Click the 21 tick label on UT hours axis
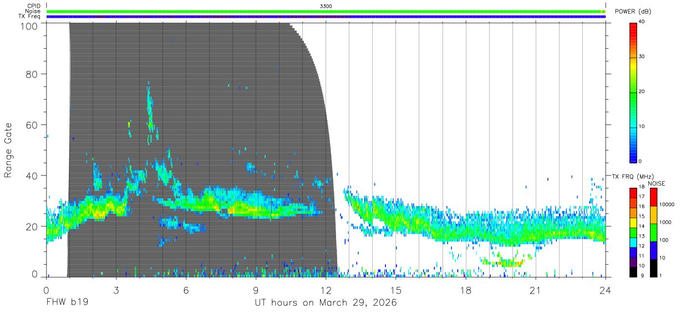This screenshot has width=681, height=314. coord(536,290)
